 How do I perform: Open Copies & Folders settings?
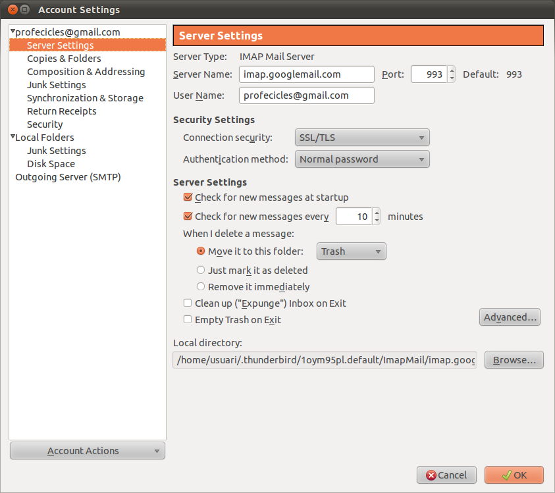64,59
